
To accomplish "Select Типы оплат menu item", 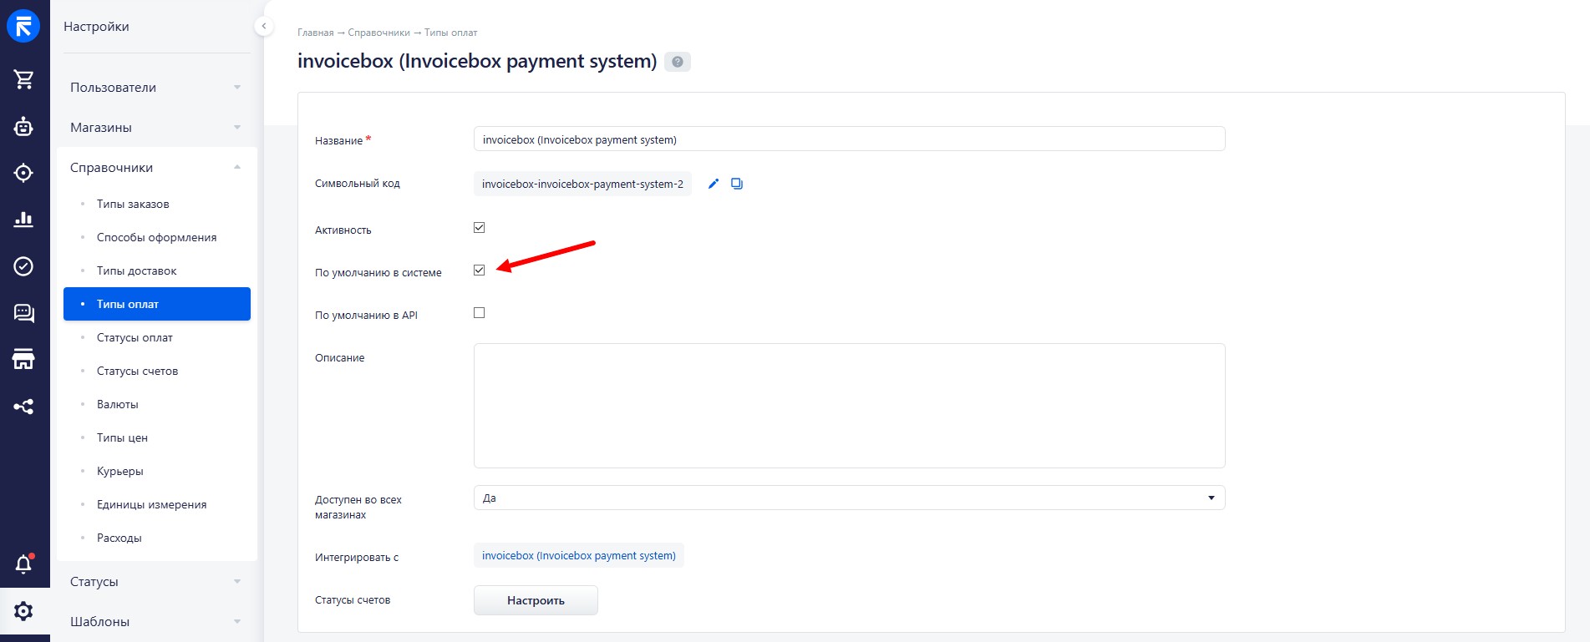I will 157,304.
